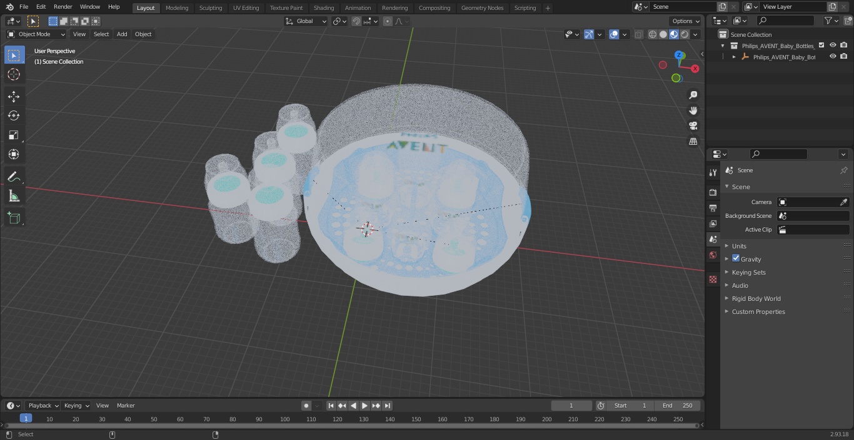Toggle proportional editing

tap(388, 21)
